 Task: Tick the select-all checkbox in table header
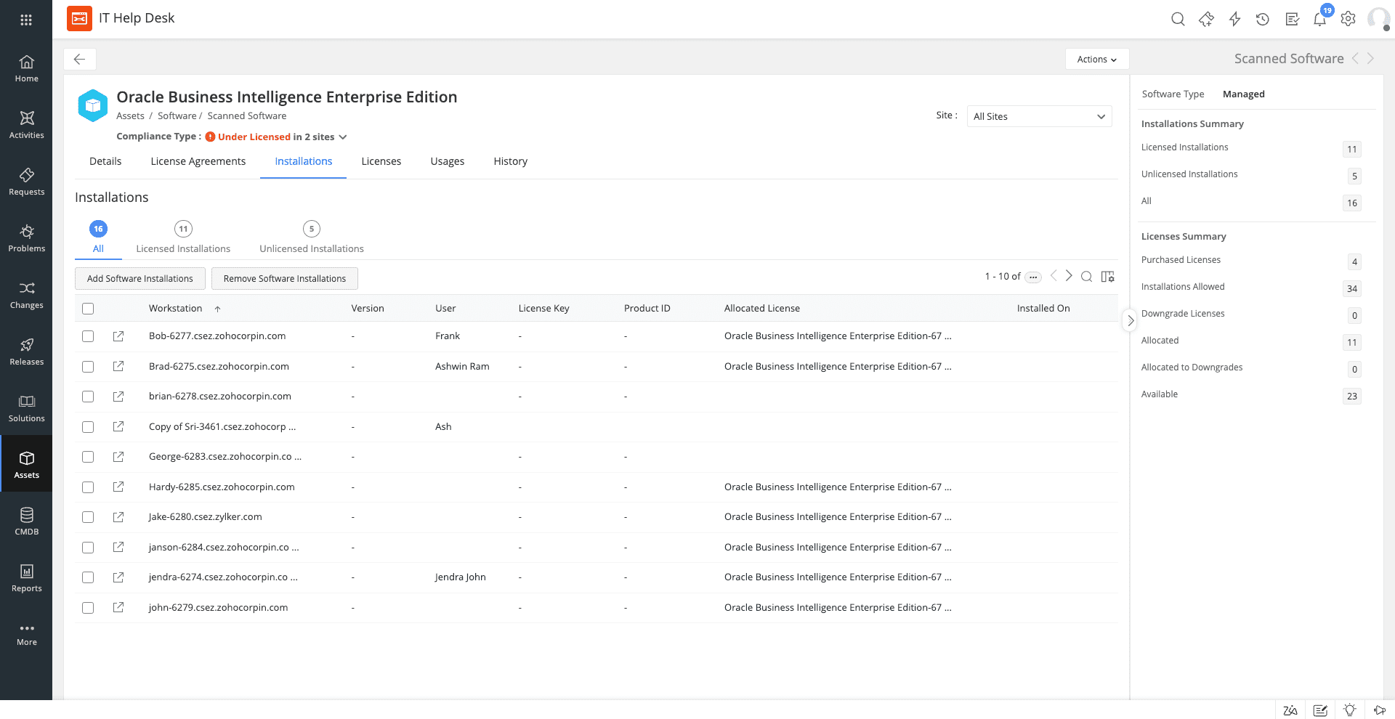(88, 309)
